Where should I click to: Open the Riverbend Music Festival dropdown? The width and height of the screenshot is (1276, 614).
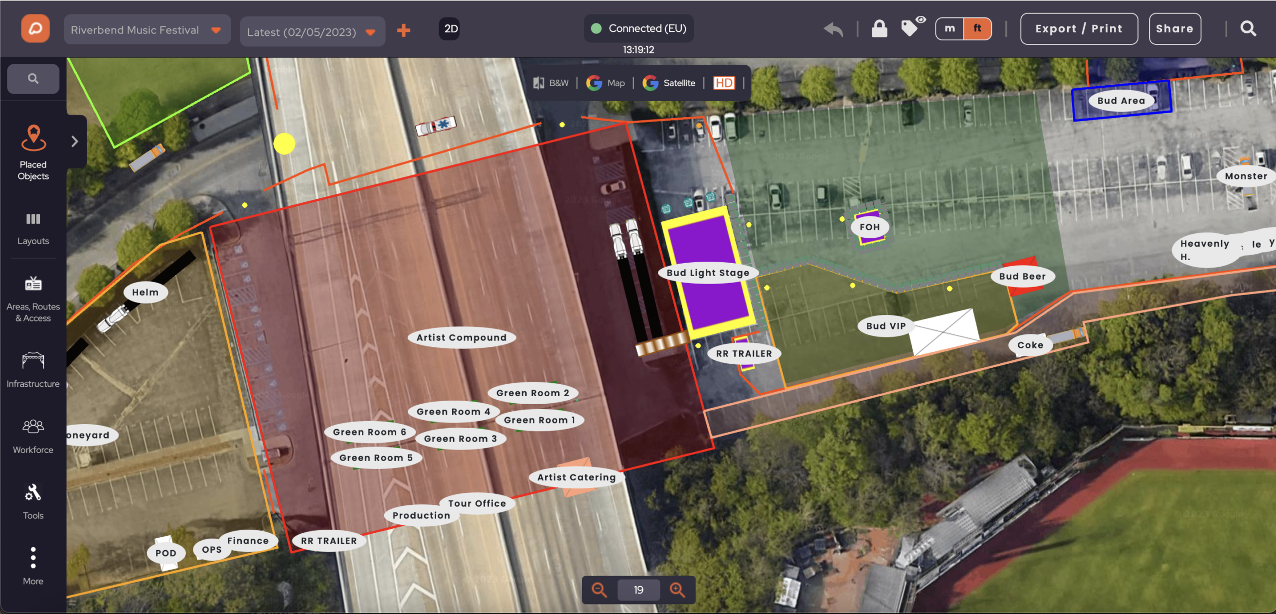pos(147,30)
